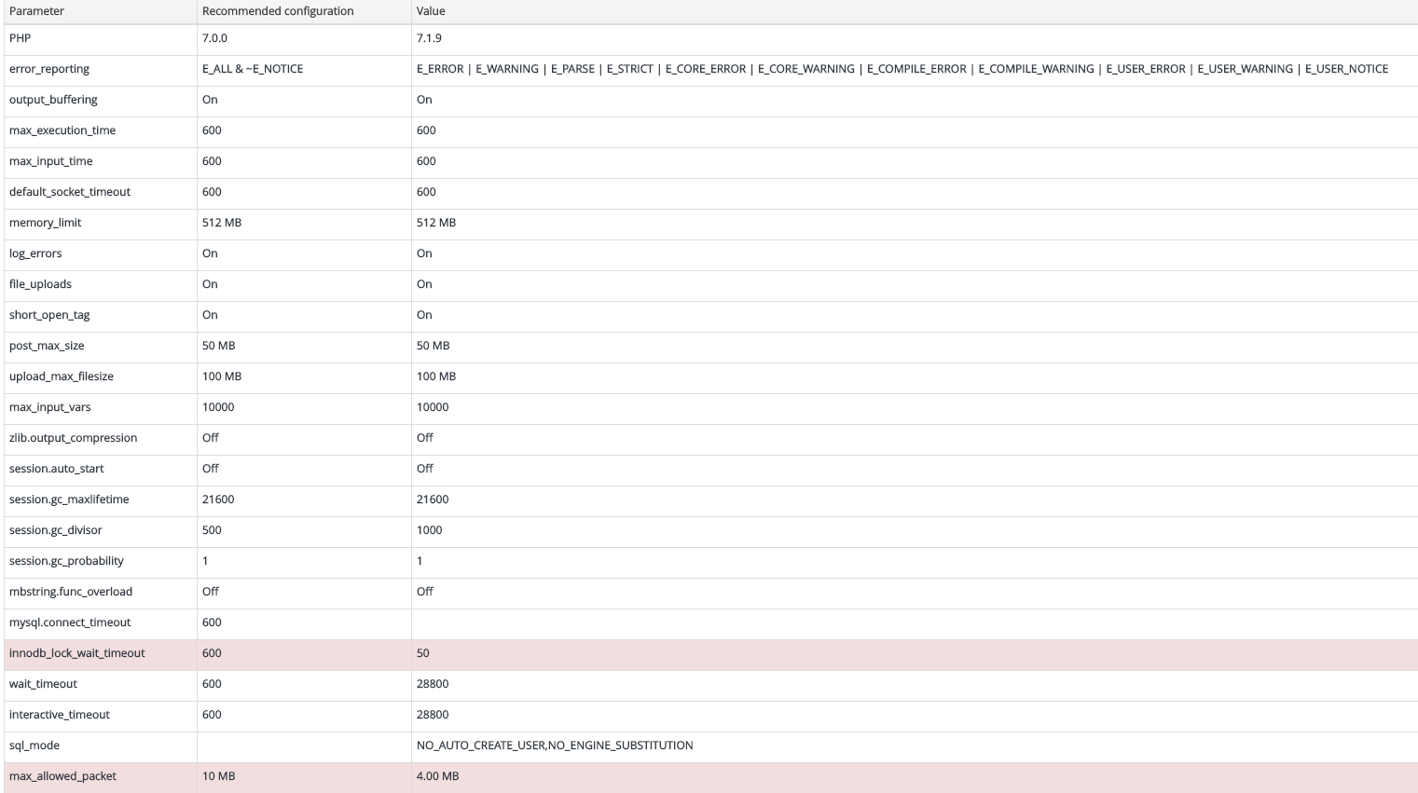Image resolution: width=1418 pixels, height=793 pixels.
Task: Click the upload_max_filesize parameter name
Action: (x=62, y=376)
